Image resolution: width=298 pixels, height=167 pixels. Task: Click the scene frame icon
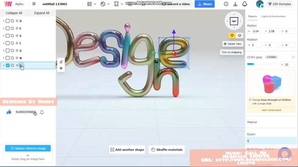coord(116,4)
